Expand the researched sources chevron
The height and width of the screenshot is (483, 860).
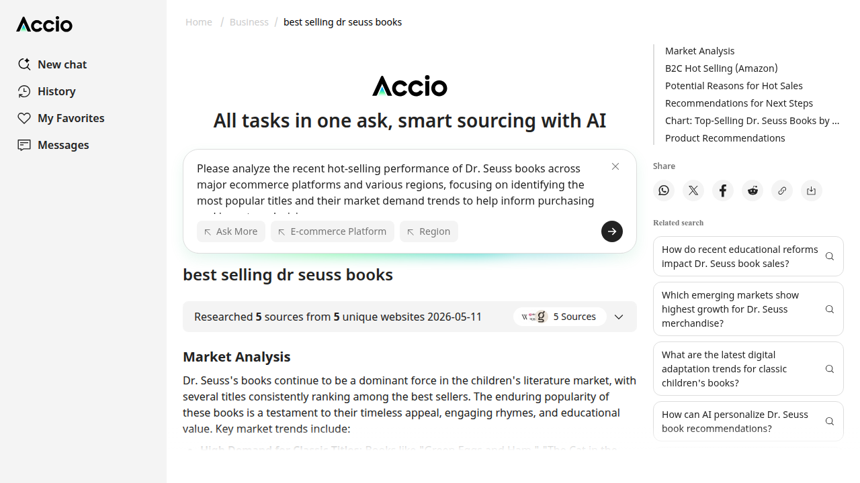click(x=619, y=317)
